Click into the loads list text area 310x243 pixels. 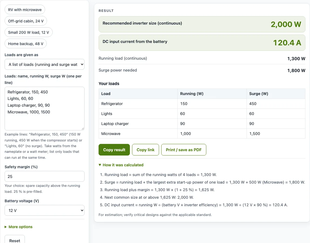(45, 108)
